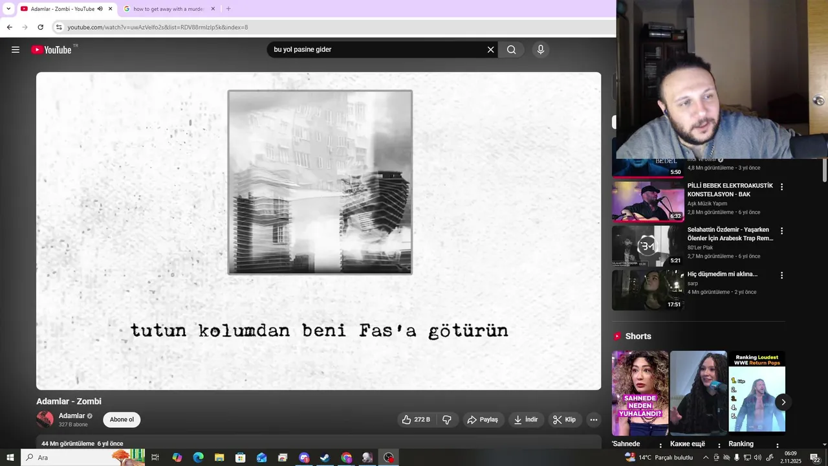
Task: Open the YouTube hamburger guide menu
Action: point(16,50)
